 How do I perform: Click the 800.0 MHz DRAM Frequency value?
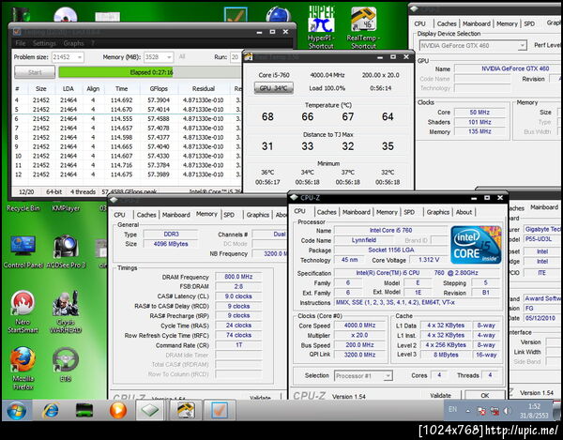coord(238,277)
